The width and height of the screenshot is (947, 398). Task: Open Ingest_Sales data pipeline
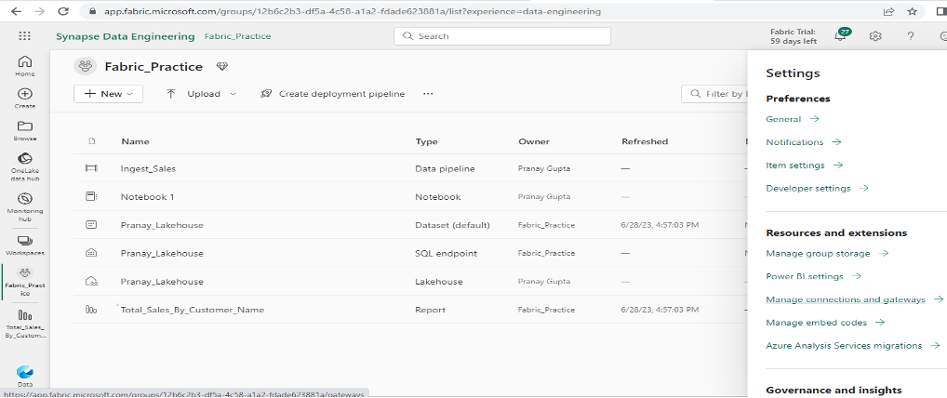tap(148, 168)
